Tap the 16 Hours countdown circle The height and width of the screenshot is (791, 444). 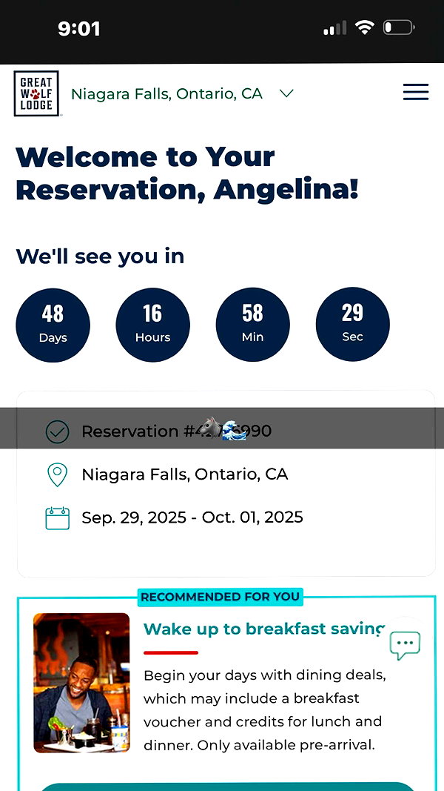(153, 325)
